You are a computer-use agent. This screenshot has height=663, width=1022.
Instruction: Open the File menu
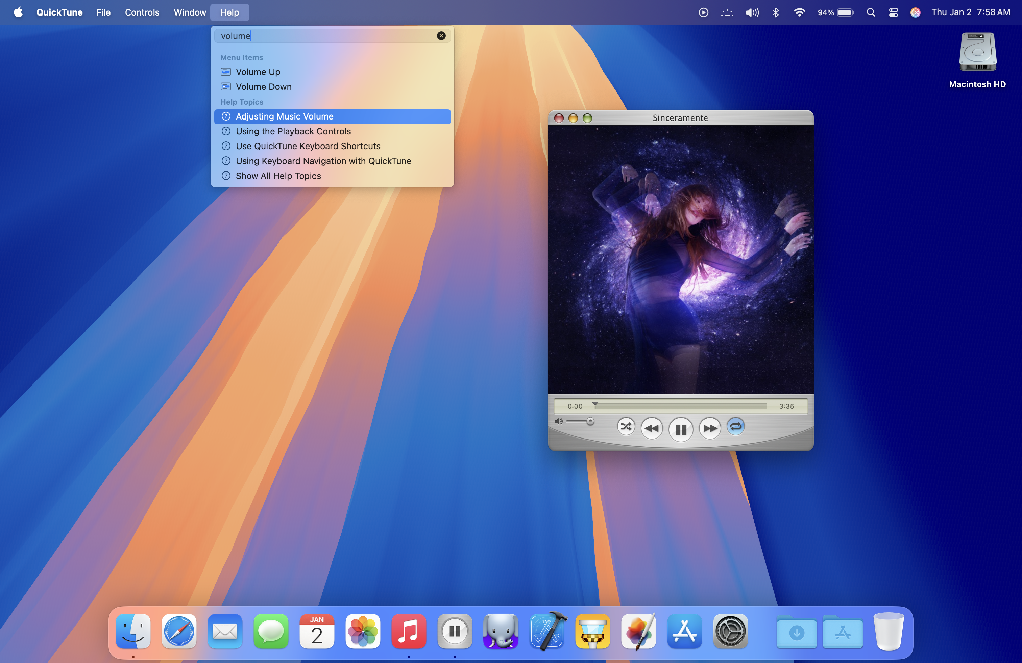[103, 12]
